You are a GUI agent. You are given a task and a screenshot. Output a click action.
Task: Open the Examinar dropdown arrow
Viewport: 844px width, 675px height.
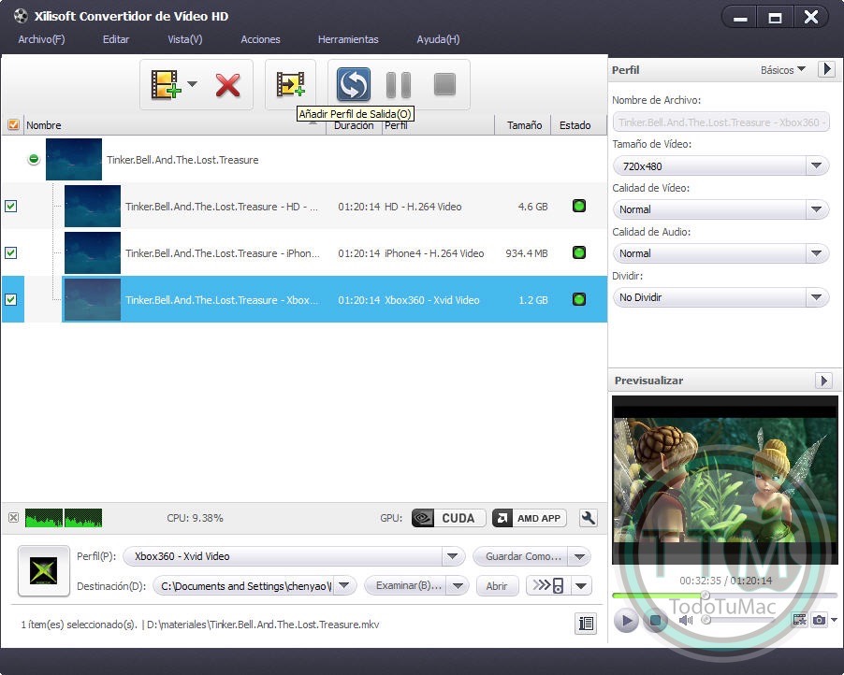[458, 585]
